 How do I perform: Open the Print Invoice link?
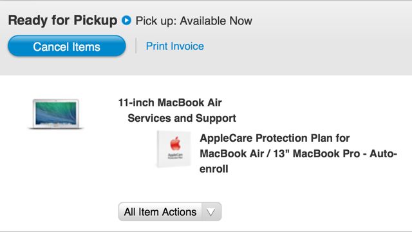175,46
